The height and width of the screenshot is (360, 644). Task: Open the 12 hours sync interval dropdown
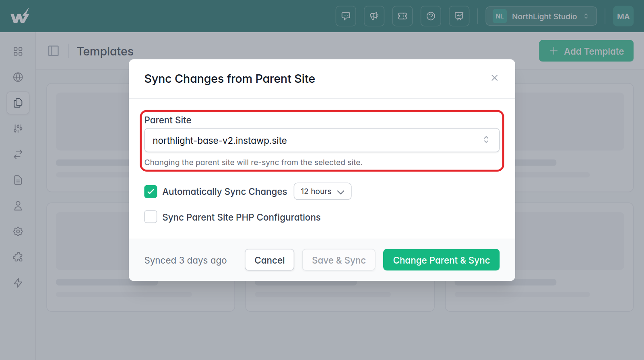(322, 191)
